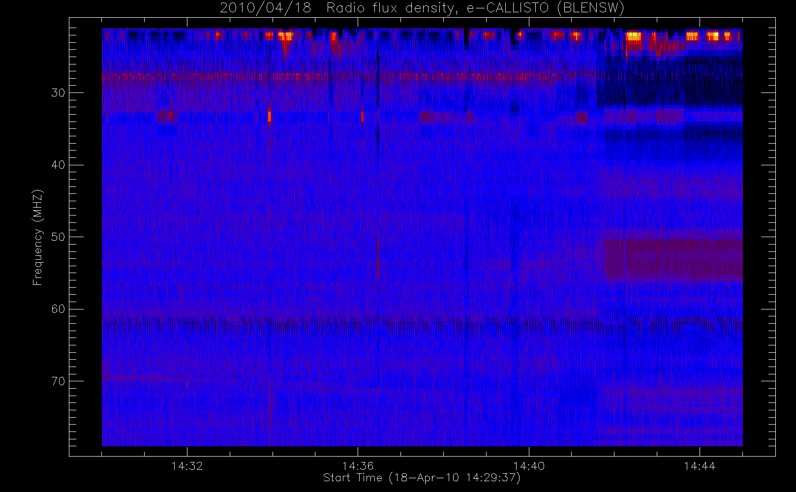Click the 'Start Time (18-Apr-10 14:29:37)' label
This screenshot has height=492, width=796.
pyautogui.click(x=422, y=478)
